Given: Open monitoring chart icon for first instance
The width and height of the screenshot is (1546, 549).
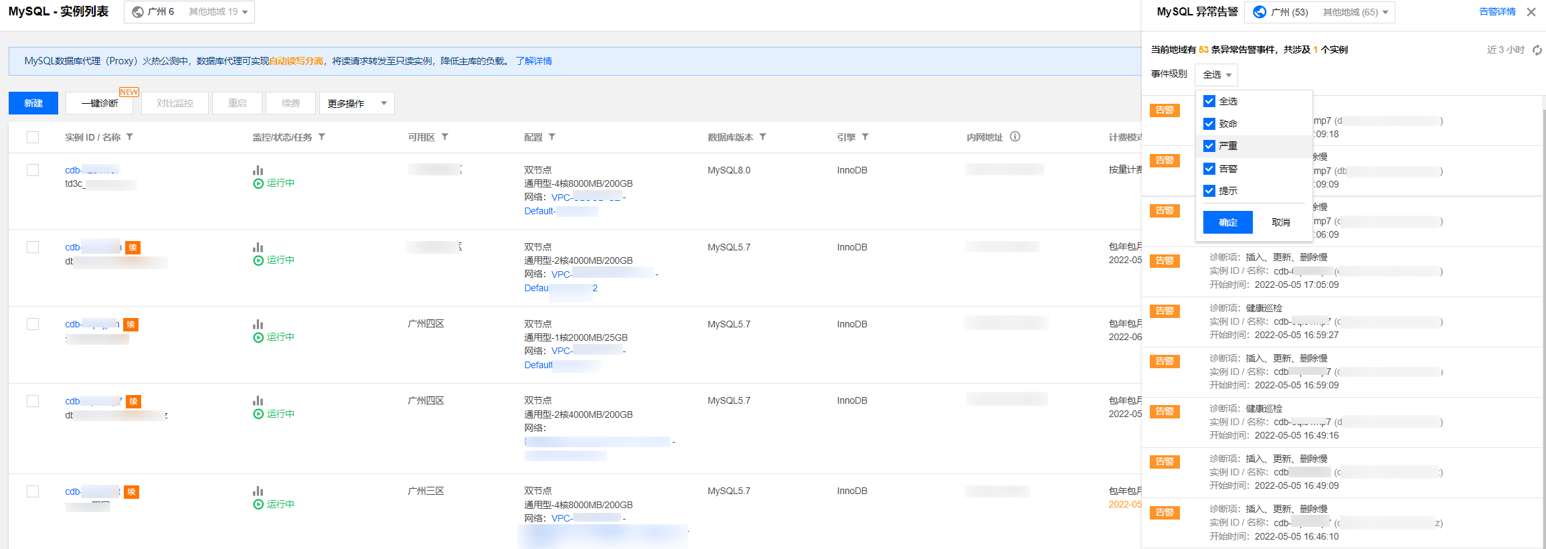Looking at the screenshot, I should [258, 170].
